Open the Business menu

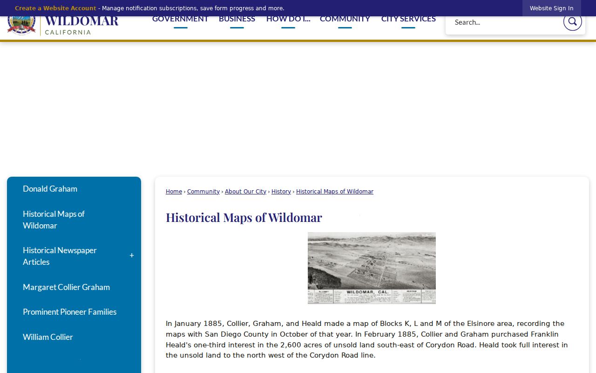[237, 19]
